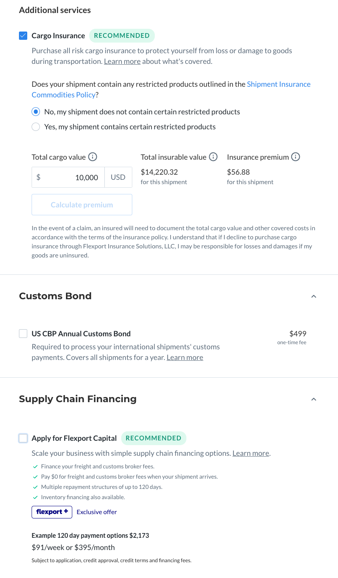
Task: Collapse the Customs Bond section
Action: (314, 296)
